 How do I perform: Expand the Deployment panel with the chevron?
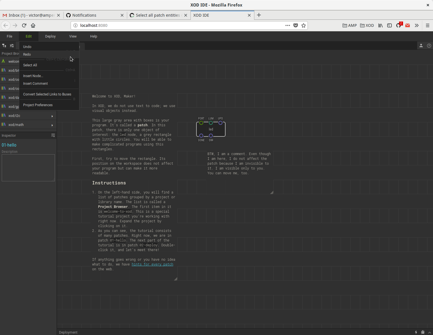[430, 333]
